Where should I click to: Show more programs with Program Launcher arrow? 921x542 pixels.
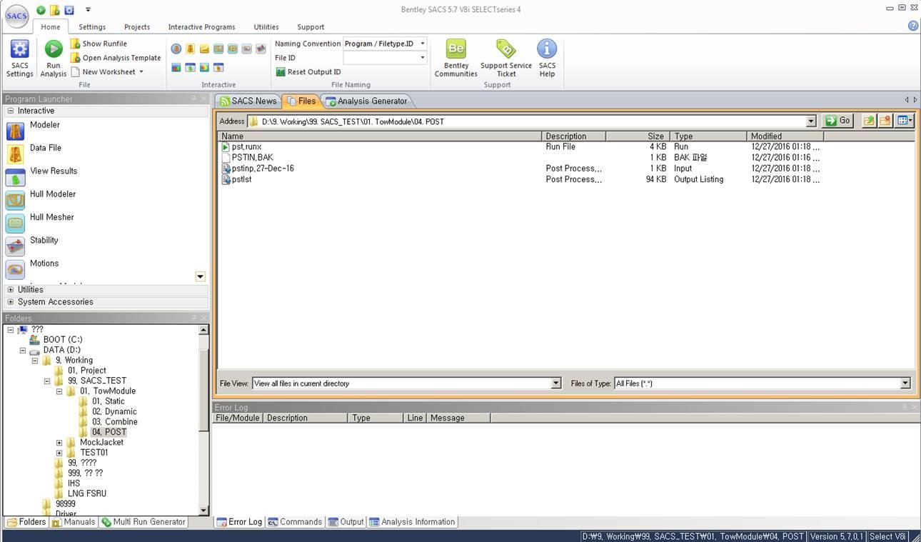(x=200, y=277)
